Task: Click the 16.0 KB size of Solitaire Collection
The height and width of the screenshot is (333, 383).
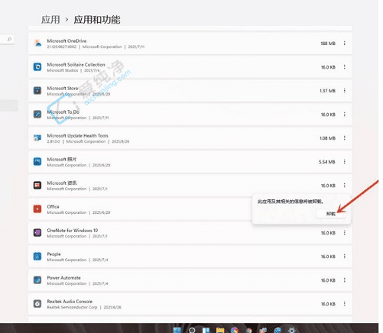Action: point(328,67)
